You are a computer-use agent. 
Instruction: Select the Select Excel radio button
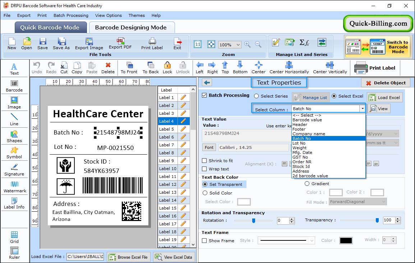[334, 96]
